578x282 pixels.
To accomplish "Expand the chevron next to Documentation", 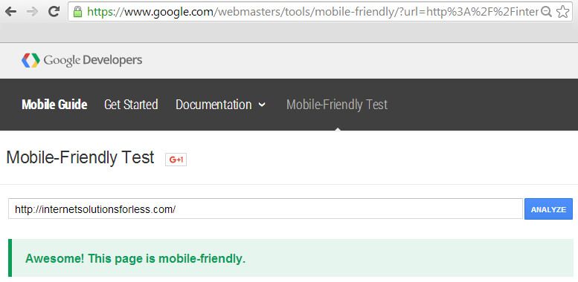I will [x=262, y=105].
